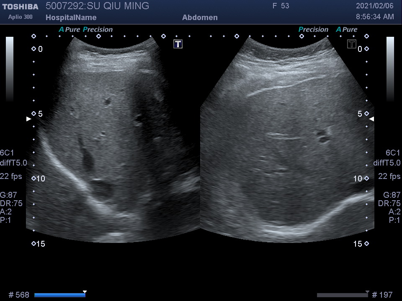Click the dimmed T marker on right image
Image resolution: width=402 pixels, height=301 pixels.
click(x=352, y=44)
